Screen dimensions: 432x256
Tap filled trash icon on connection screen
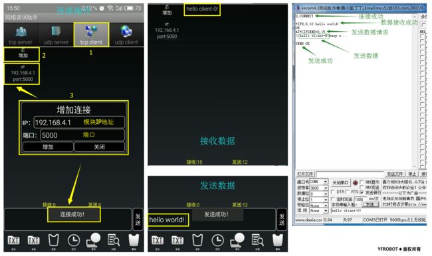[134, 241]
